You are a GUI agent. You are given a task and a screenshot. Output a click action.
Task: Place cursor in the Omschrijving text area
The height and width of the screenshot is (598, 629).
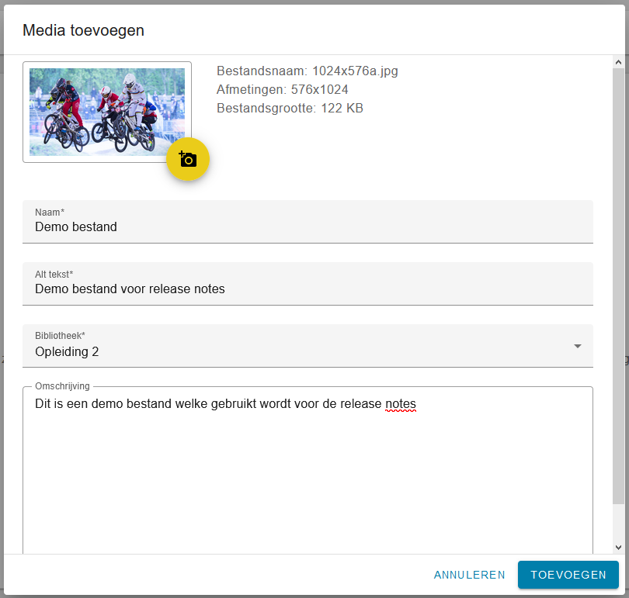308,471
